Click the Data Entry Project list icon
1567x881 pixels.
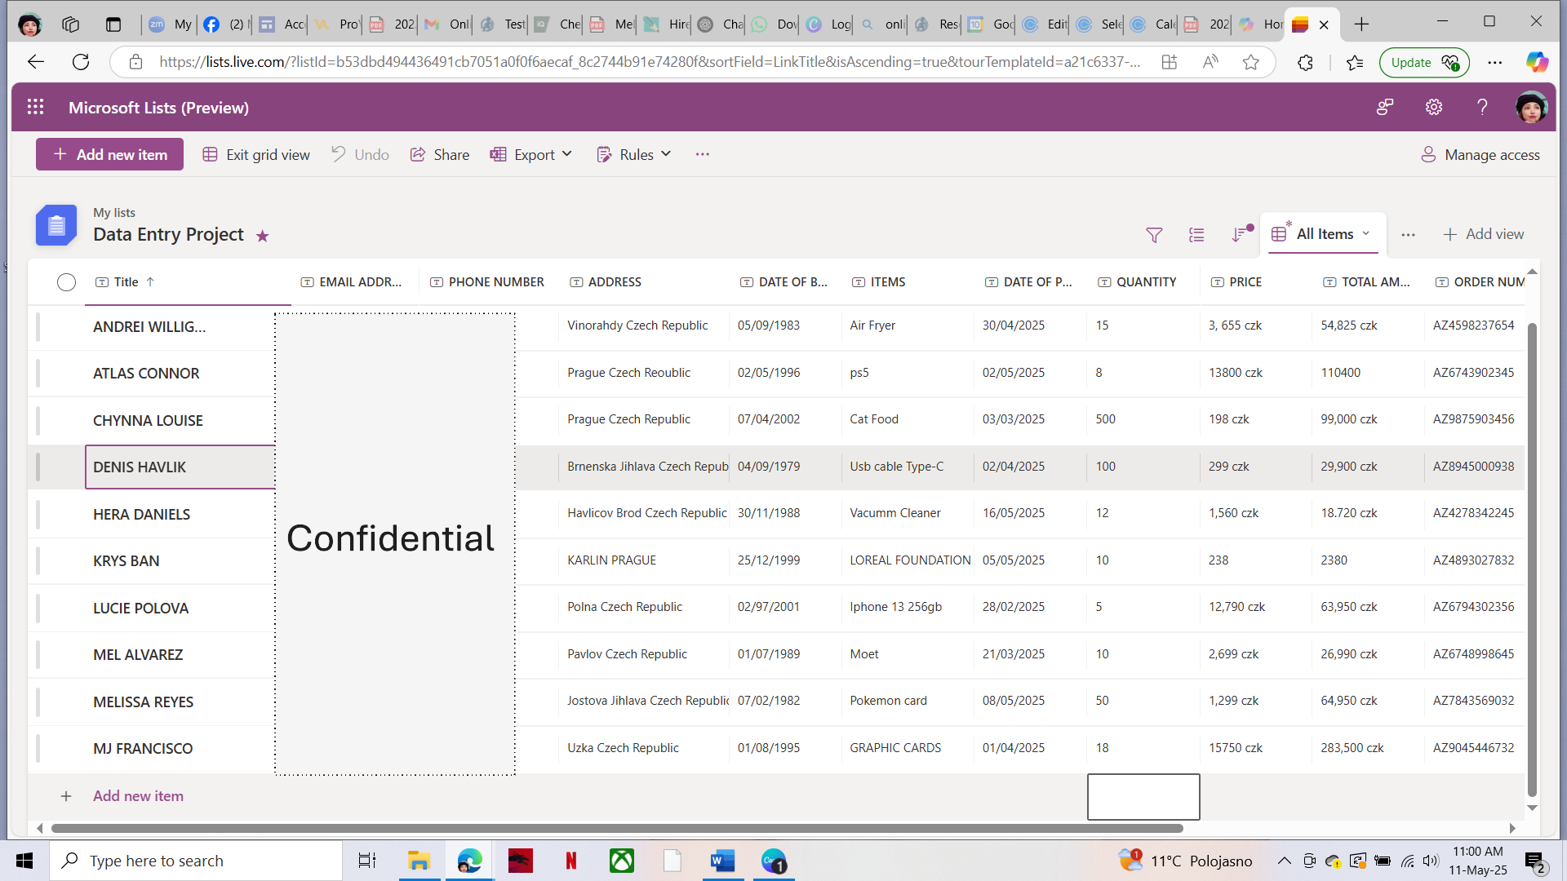tap(56, 225)
